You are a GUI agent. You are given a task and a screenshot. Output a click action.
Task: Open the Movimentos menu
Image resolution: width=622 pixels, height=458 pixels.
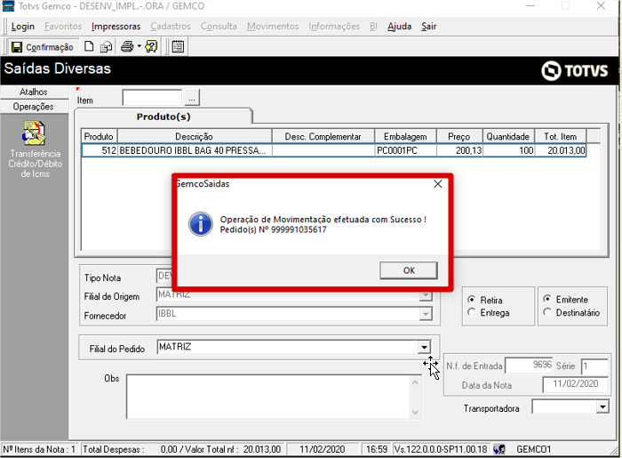[x=273, y=27]
